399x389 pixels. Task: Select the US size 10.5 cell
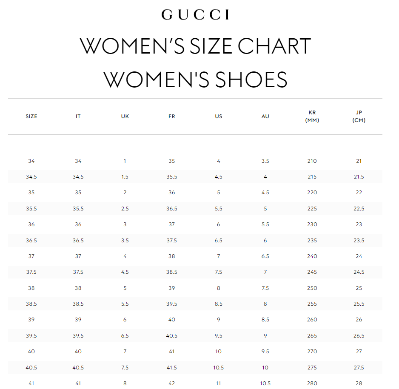(219, 368)
